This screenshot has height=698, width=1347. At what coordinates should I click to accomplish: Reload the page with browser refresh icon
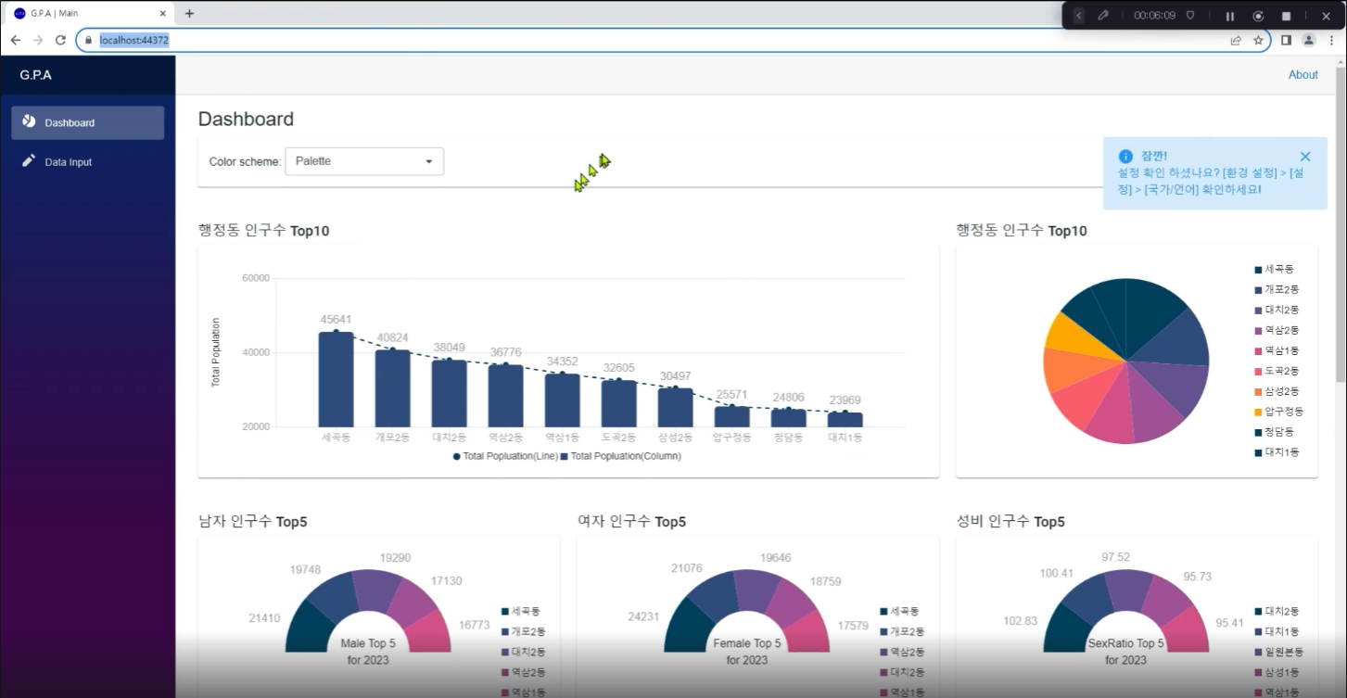[60, 41]
